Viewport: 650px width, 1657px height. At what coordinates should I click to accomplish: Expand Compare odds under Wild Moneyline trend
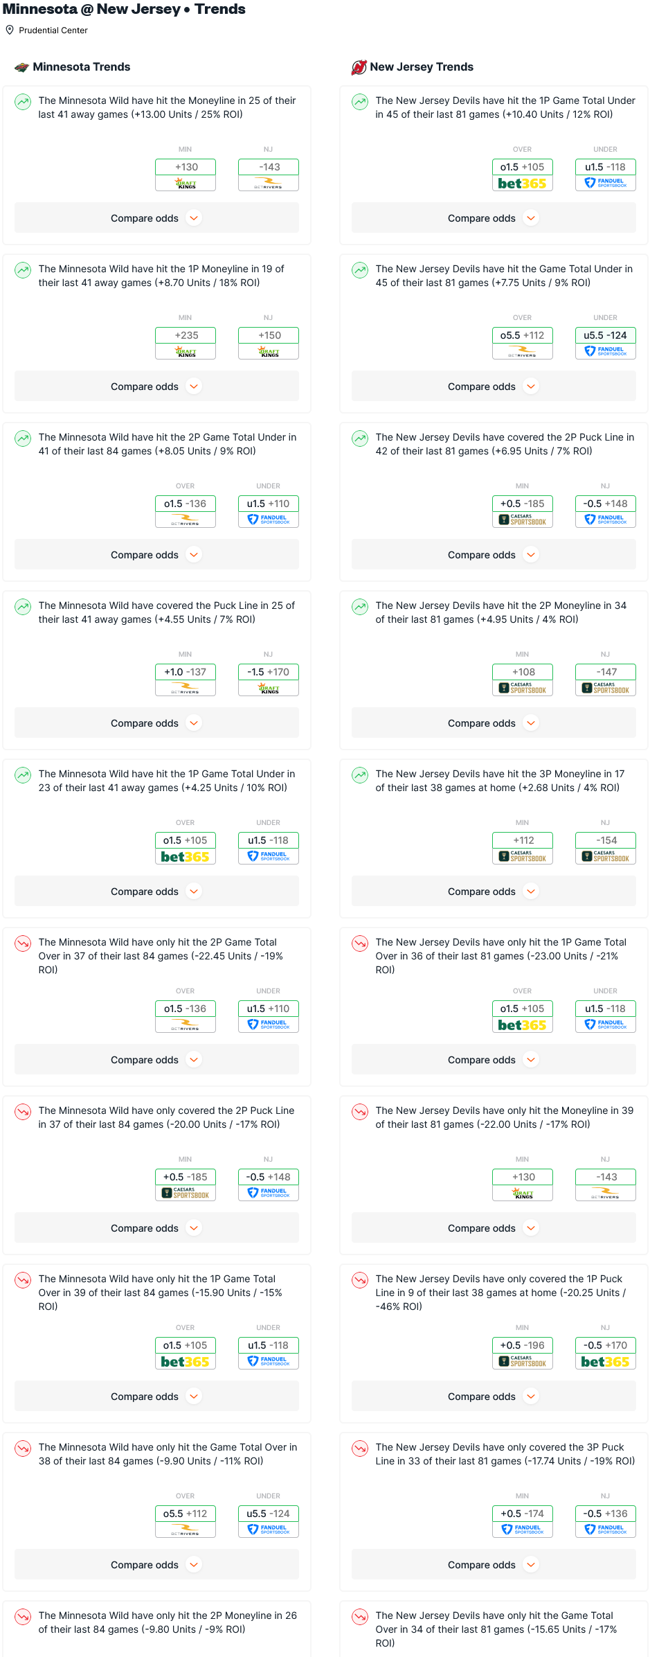156,218
